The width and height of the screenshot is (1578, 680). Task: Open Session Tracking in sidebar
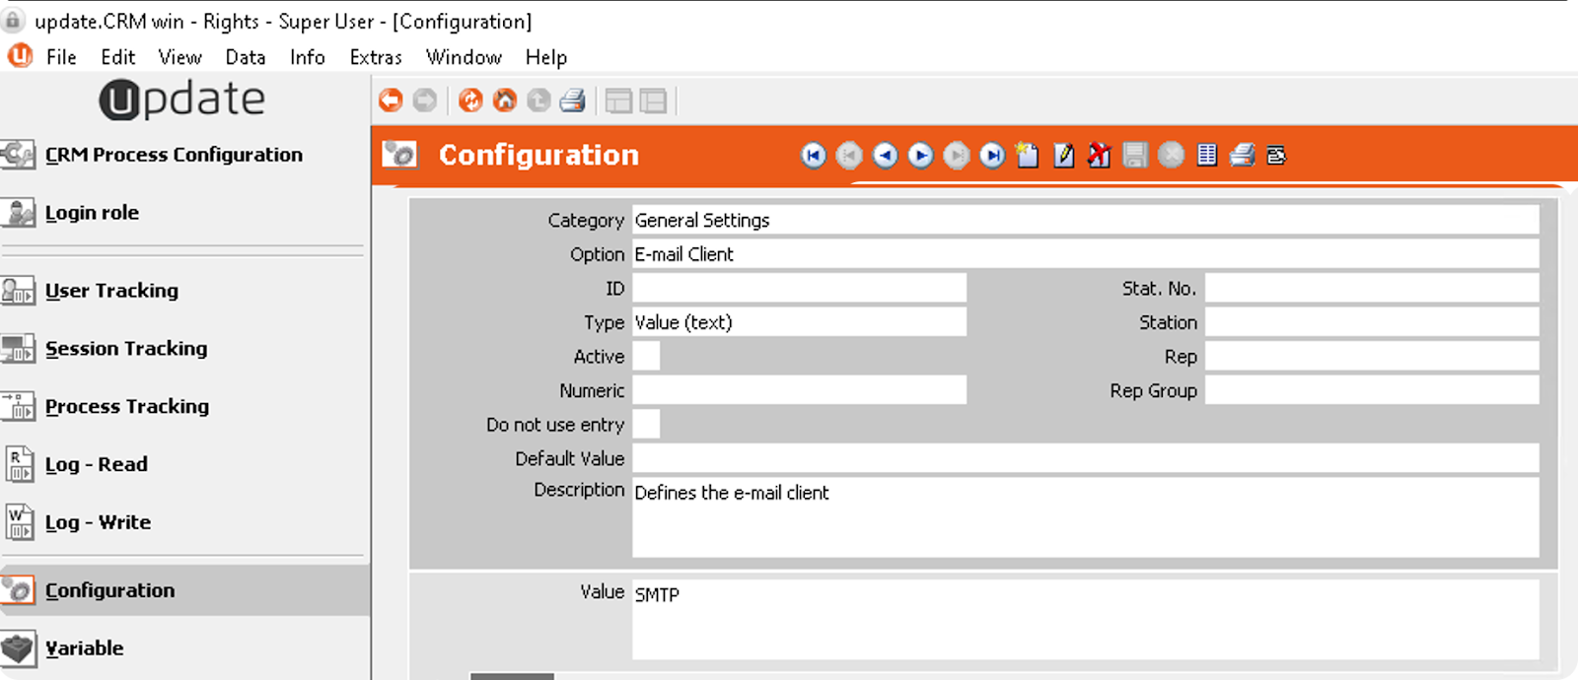point(126,348)
